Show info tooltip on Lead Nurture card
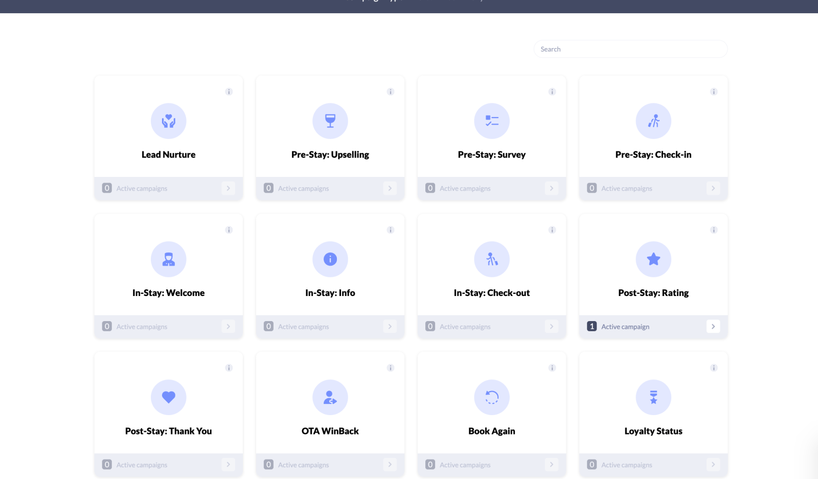 click(229, 92)
